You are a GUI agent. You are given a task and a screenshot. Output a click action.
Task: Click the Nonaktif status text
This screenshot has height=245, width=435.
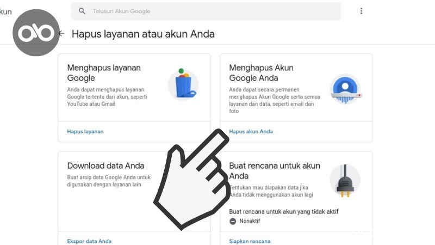pos(250,221)
